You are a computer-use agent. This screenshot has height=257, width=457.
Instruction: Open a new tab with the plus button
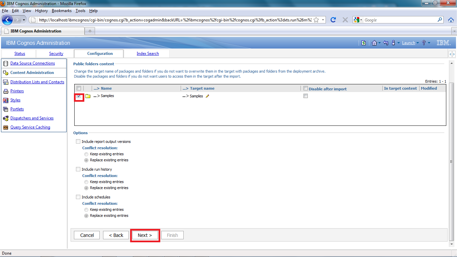click(x=90, y=31)
